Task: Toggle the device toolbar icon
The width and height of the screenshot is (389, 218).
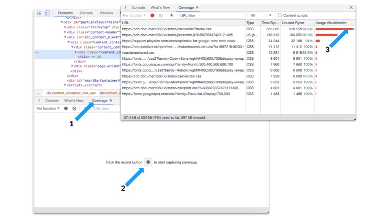Action: pos(47,13)
